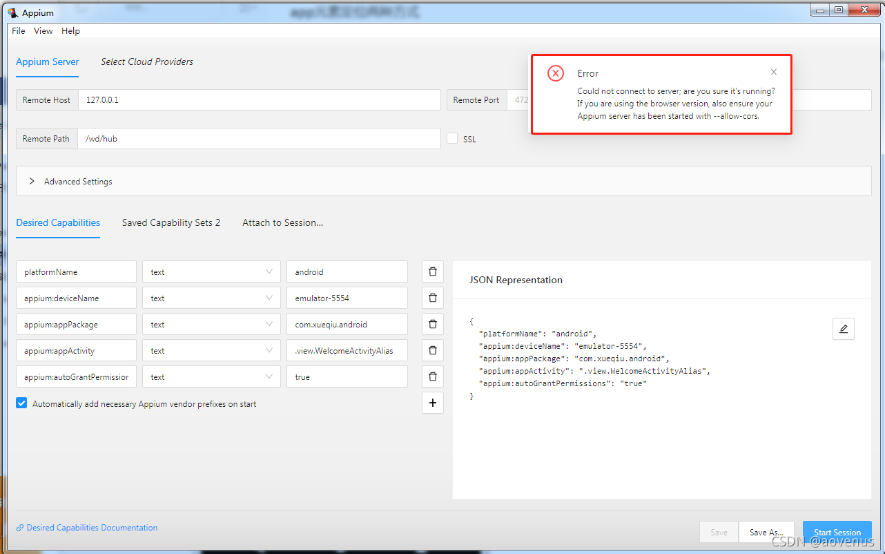The image size is (885, 554).
Task: Delete the appium:autoGrantPermissions capability row
Action: pyautogui.click(x=433, y=376)
